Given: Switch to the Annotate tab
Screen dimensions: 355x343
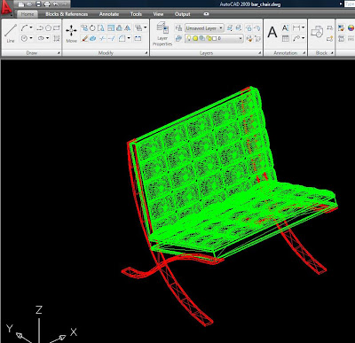Looking at the screenshot, I should pyautogui.click(x=109, y=14).
